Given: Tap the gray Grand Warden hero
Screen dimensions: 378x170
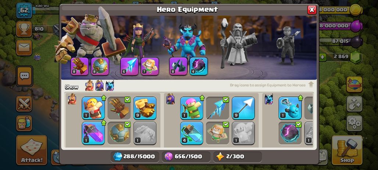Looking at the screenshot, I should coord(238,43).
